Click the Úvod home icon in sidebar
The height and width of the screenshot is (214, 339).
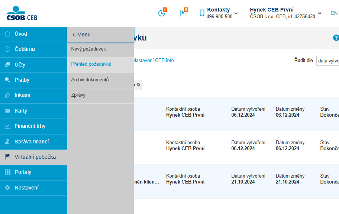pyautogui.click(x=7, y=34)
